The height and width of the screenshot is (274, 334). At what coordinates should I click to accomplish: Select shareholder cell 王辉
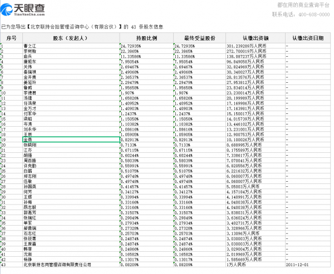coord(71,197)
